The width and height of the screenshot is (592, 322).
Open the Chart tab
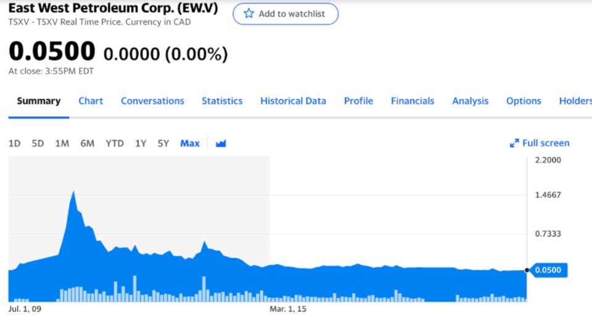point(91,101)
